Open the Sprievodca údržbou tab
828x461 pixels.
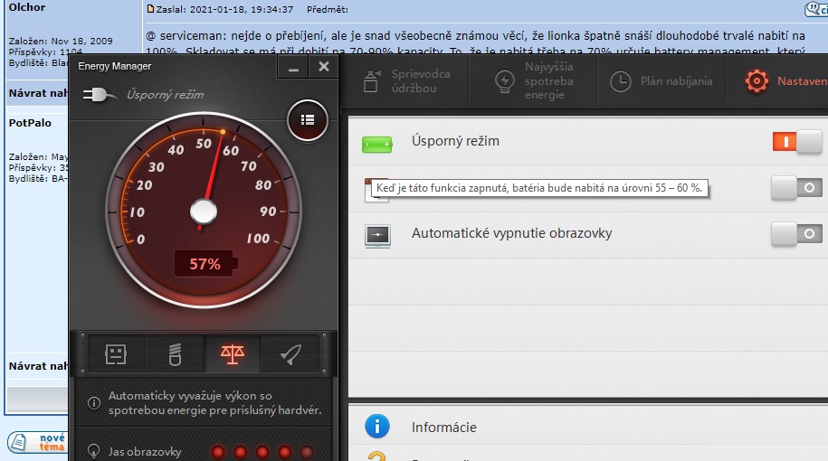tap(402, 81)
